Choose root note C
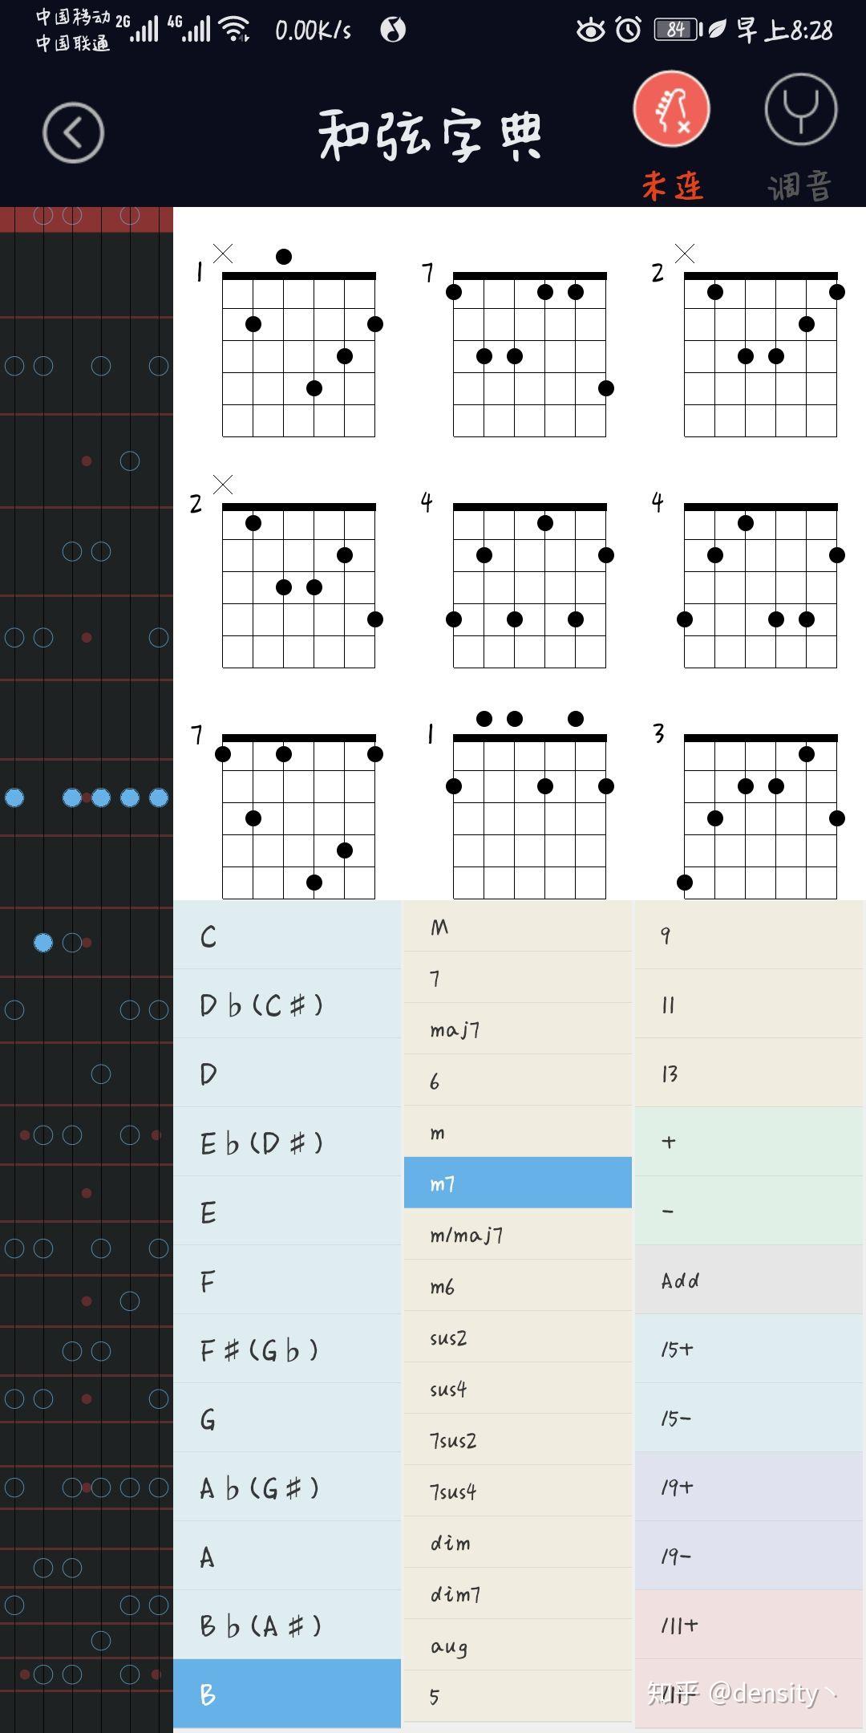The width and height of the screenshot is (866, 1733). pos(287,935)
